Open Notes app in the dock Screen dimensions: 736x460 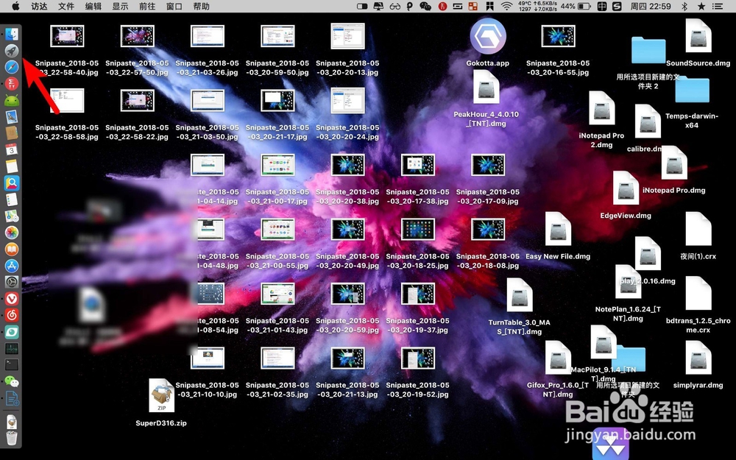(12, 166)
